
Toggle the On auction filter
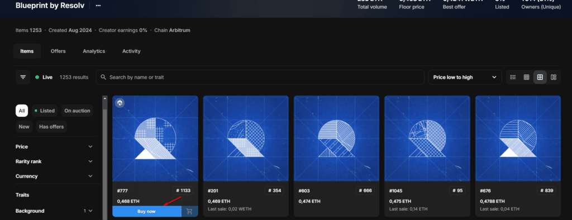77,111
